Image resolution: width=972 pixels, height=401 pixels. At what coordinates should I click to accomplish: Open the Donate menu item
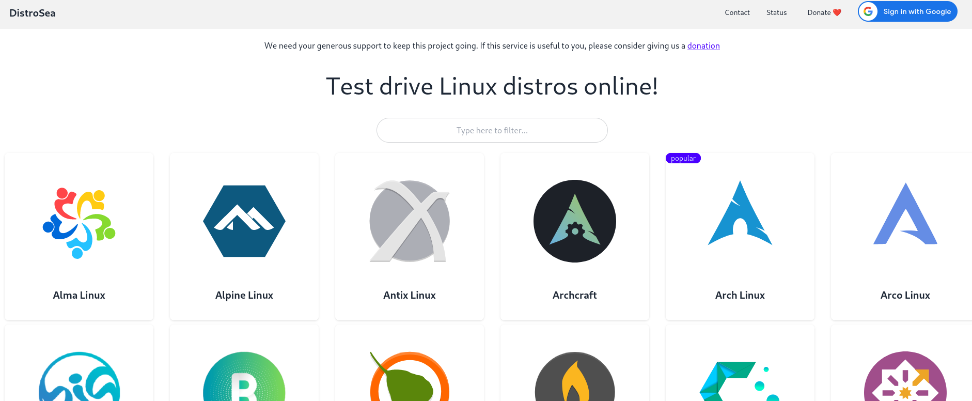824,12
